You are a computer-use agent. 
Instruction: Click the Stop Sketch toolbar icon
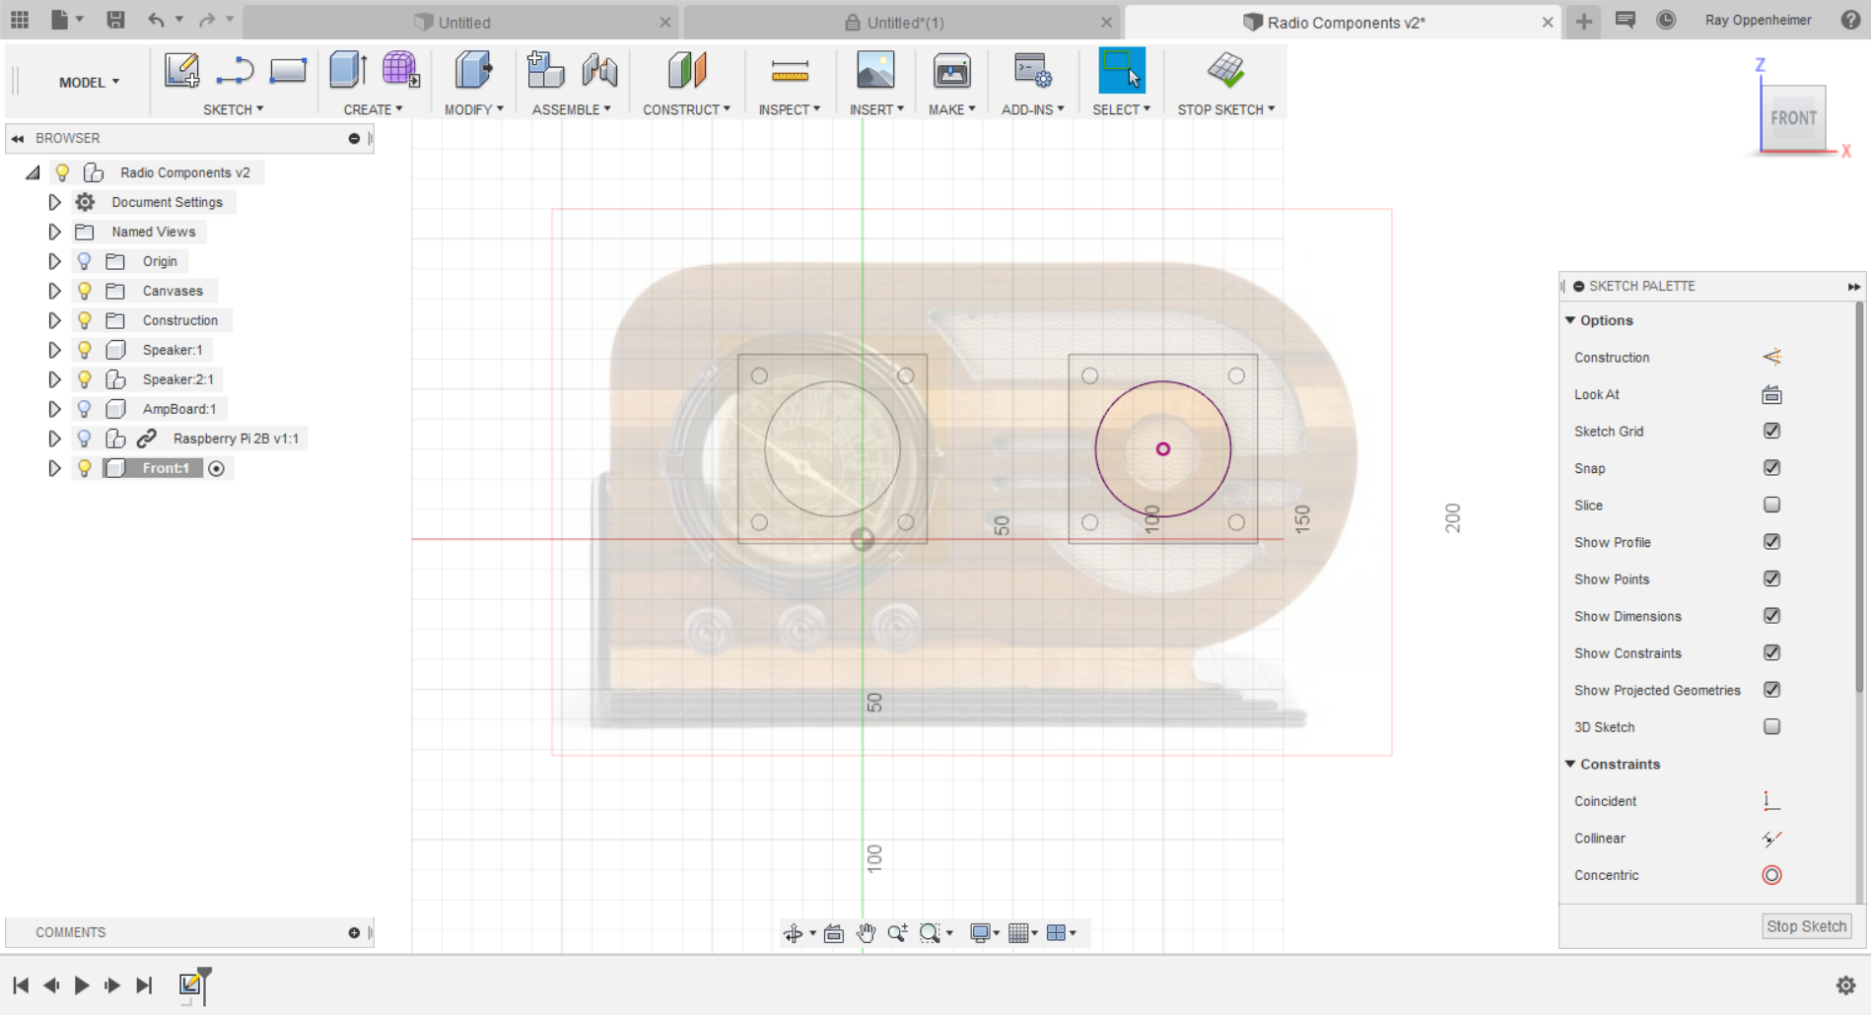1225,70
